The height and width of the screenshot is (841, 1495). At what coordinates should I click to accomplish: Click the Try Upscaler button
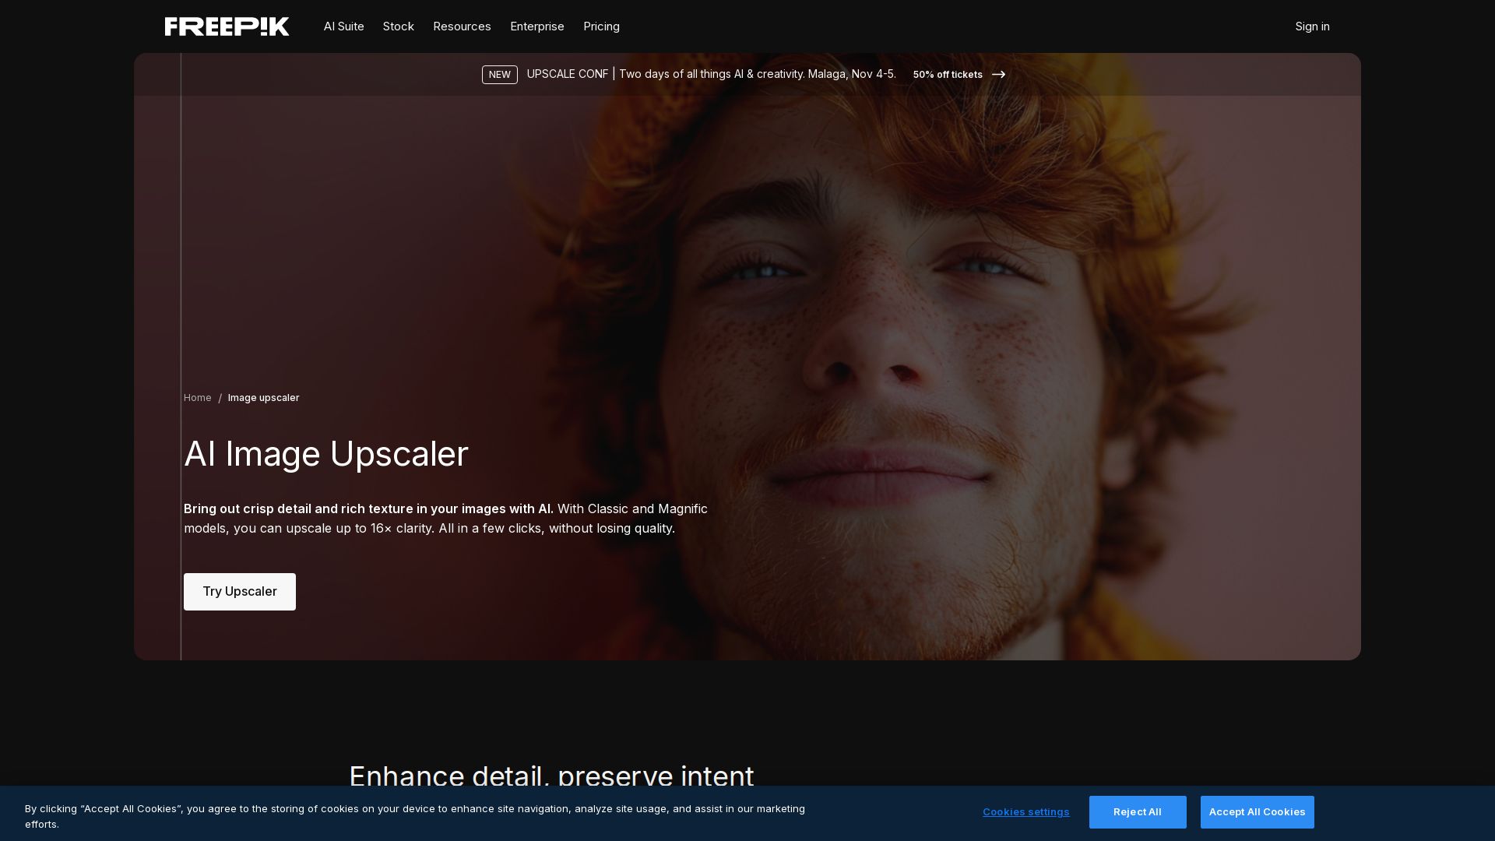point(239,591)
